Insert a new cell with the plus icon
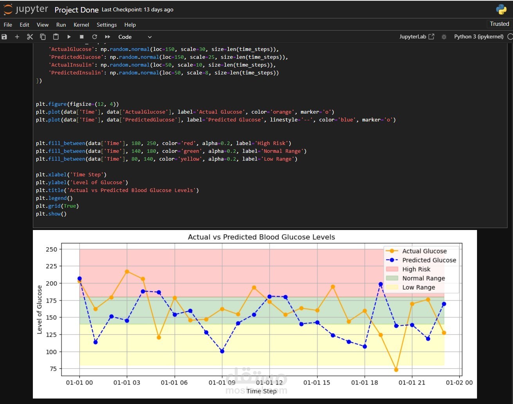This screenshot has width=513, height=404. (x=17, y=37)
